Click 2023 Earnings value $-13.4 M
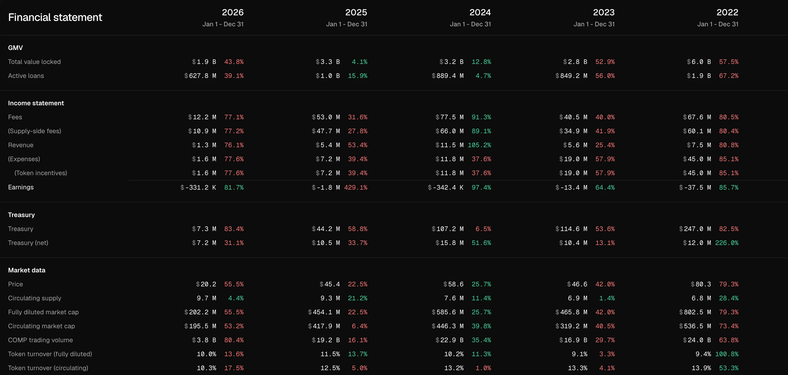Screen dimensions: 788x375 click(x=571, y=187)
